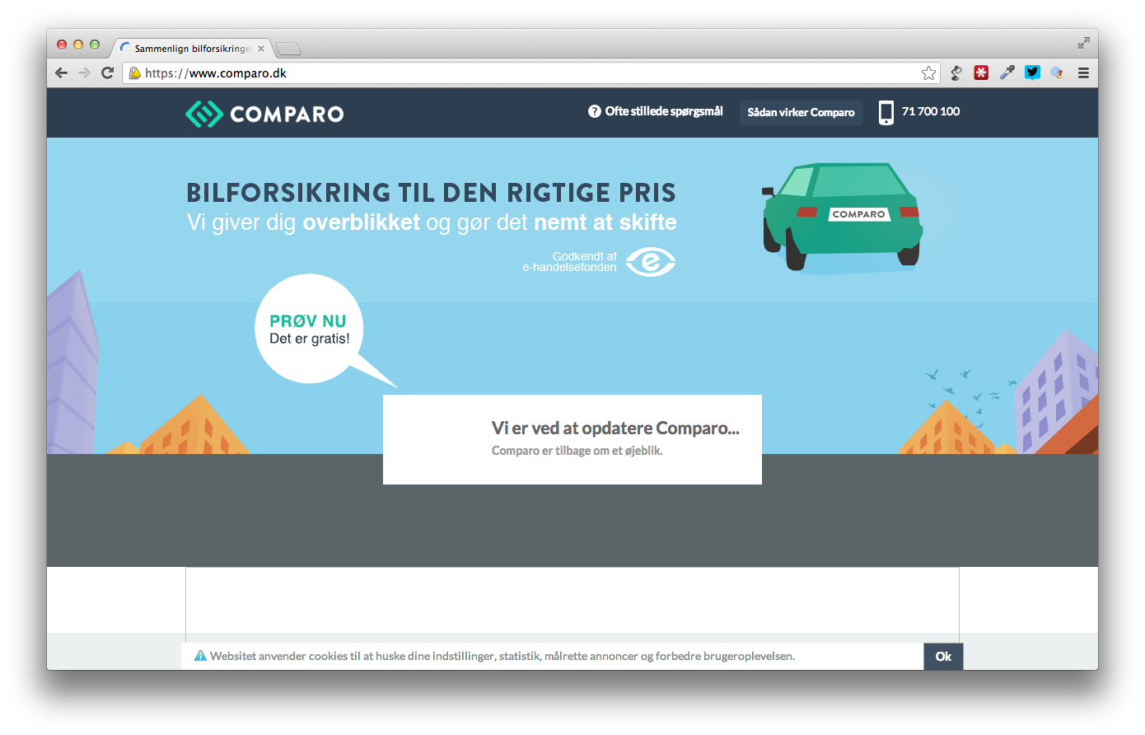Open a new tab
Image resolution: width=1145 pixels, height=735 pixels.
tap(288, 49)
